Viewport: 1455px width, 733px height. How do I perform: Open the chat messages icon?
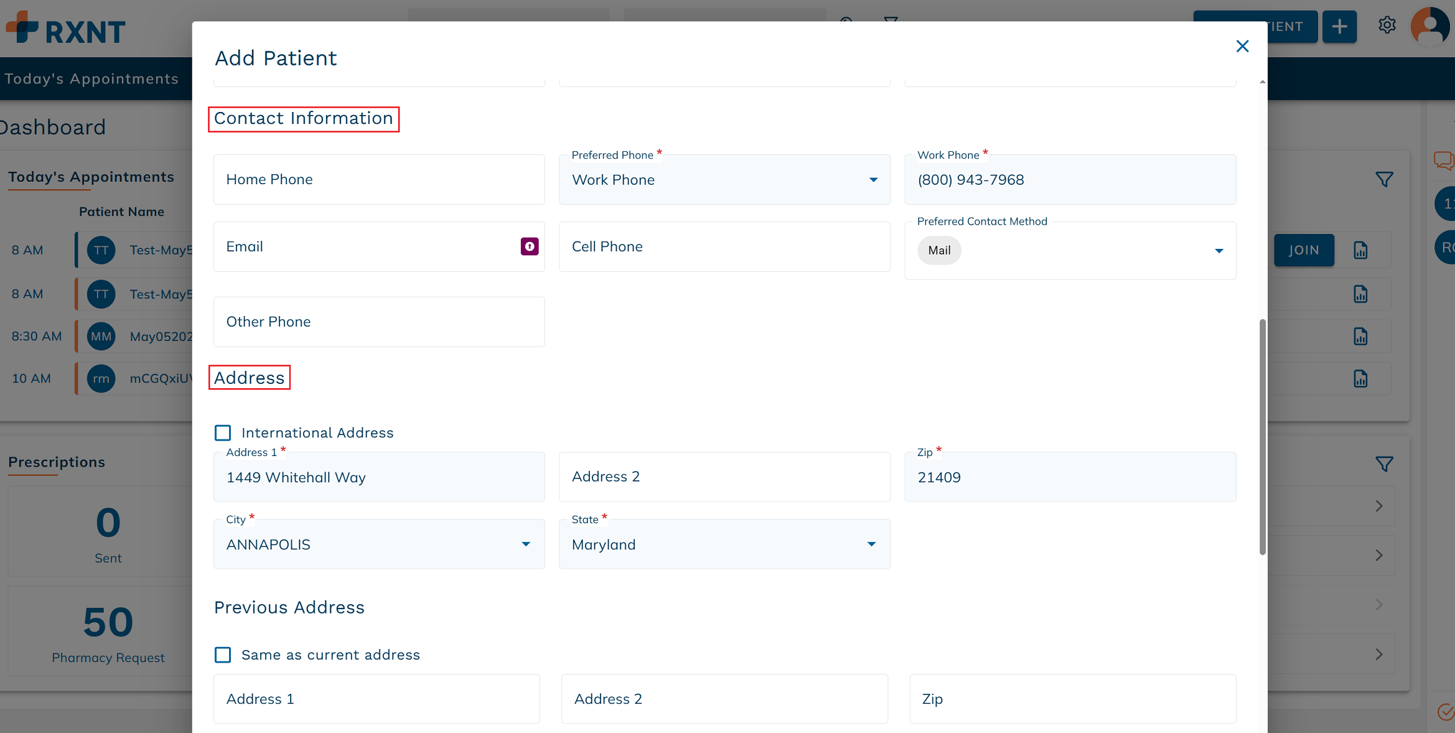[x=1443, y=161]
